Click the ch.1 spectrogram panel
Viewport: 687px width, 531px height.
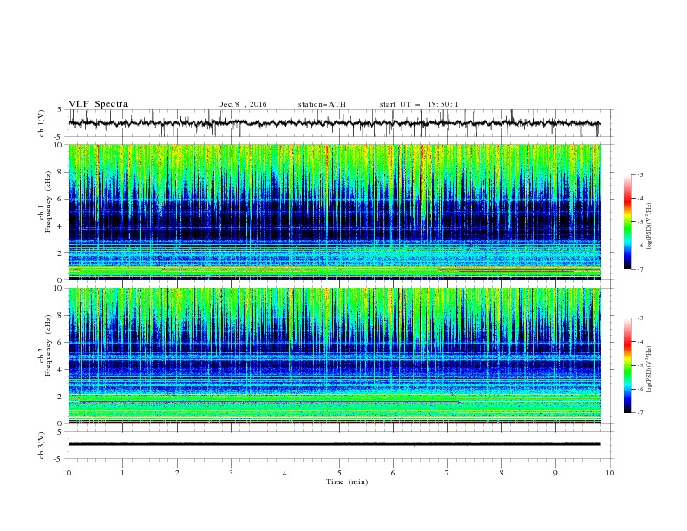click(x=335, y=212)
